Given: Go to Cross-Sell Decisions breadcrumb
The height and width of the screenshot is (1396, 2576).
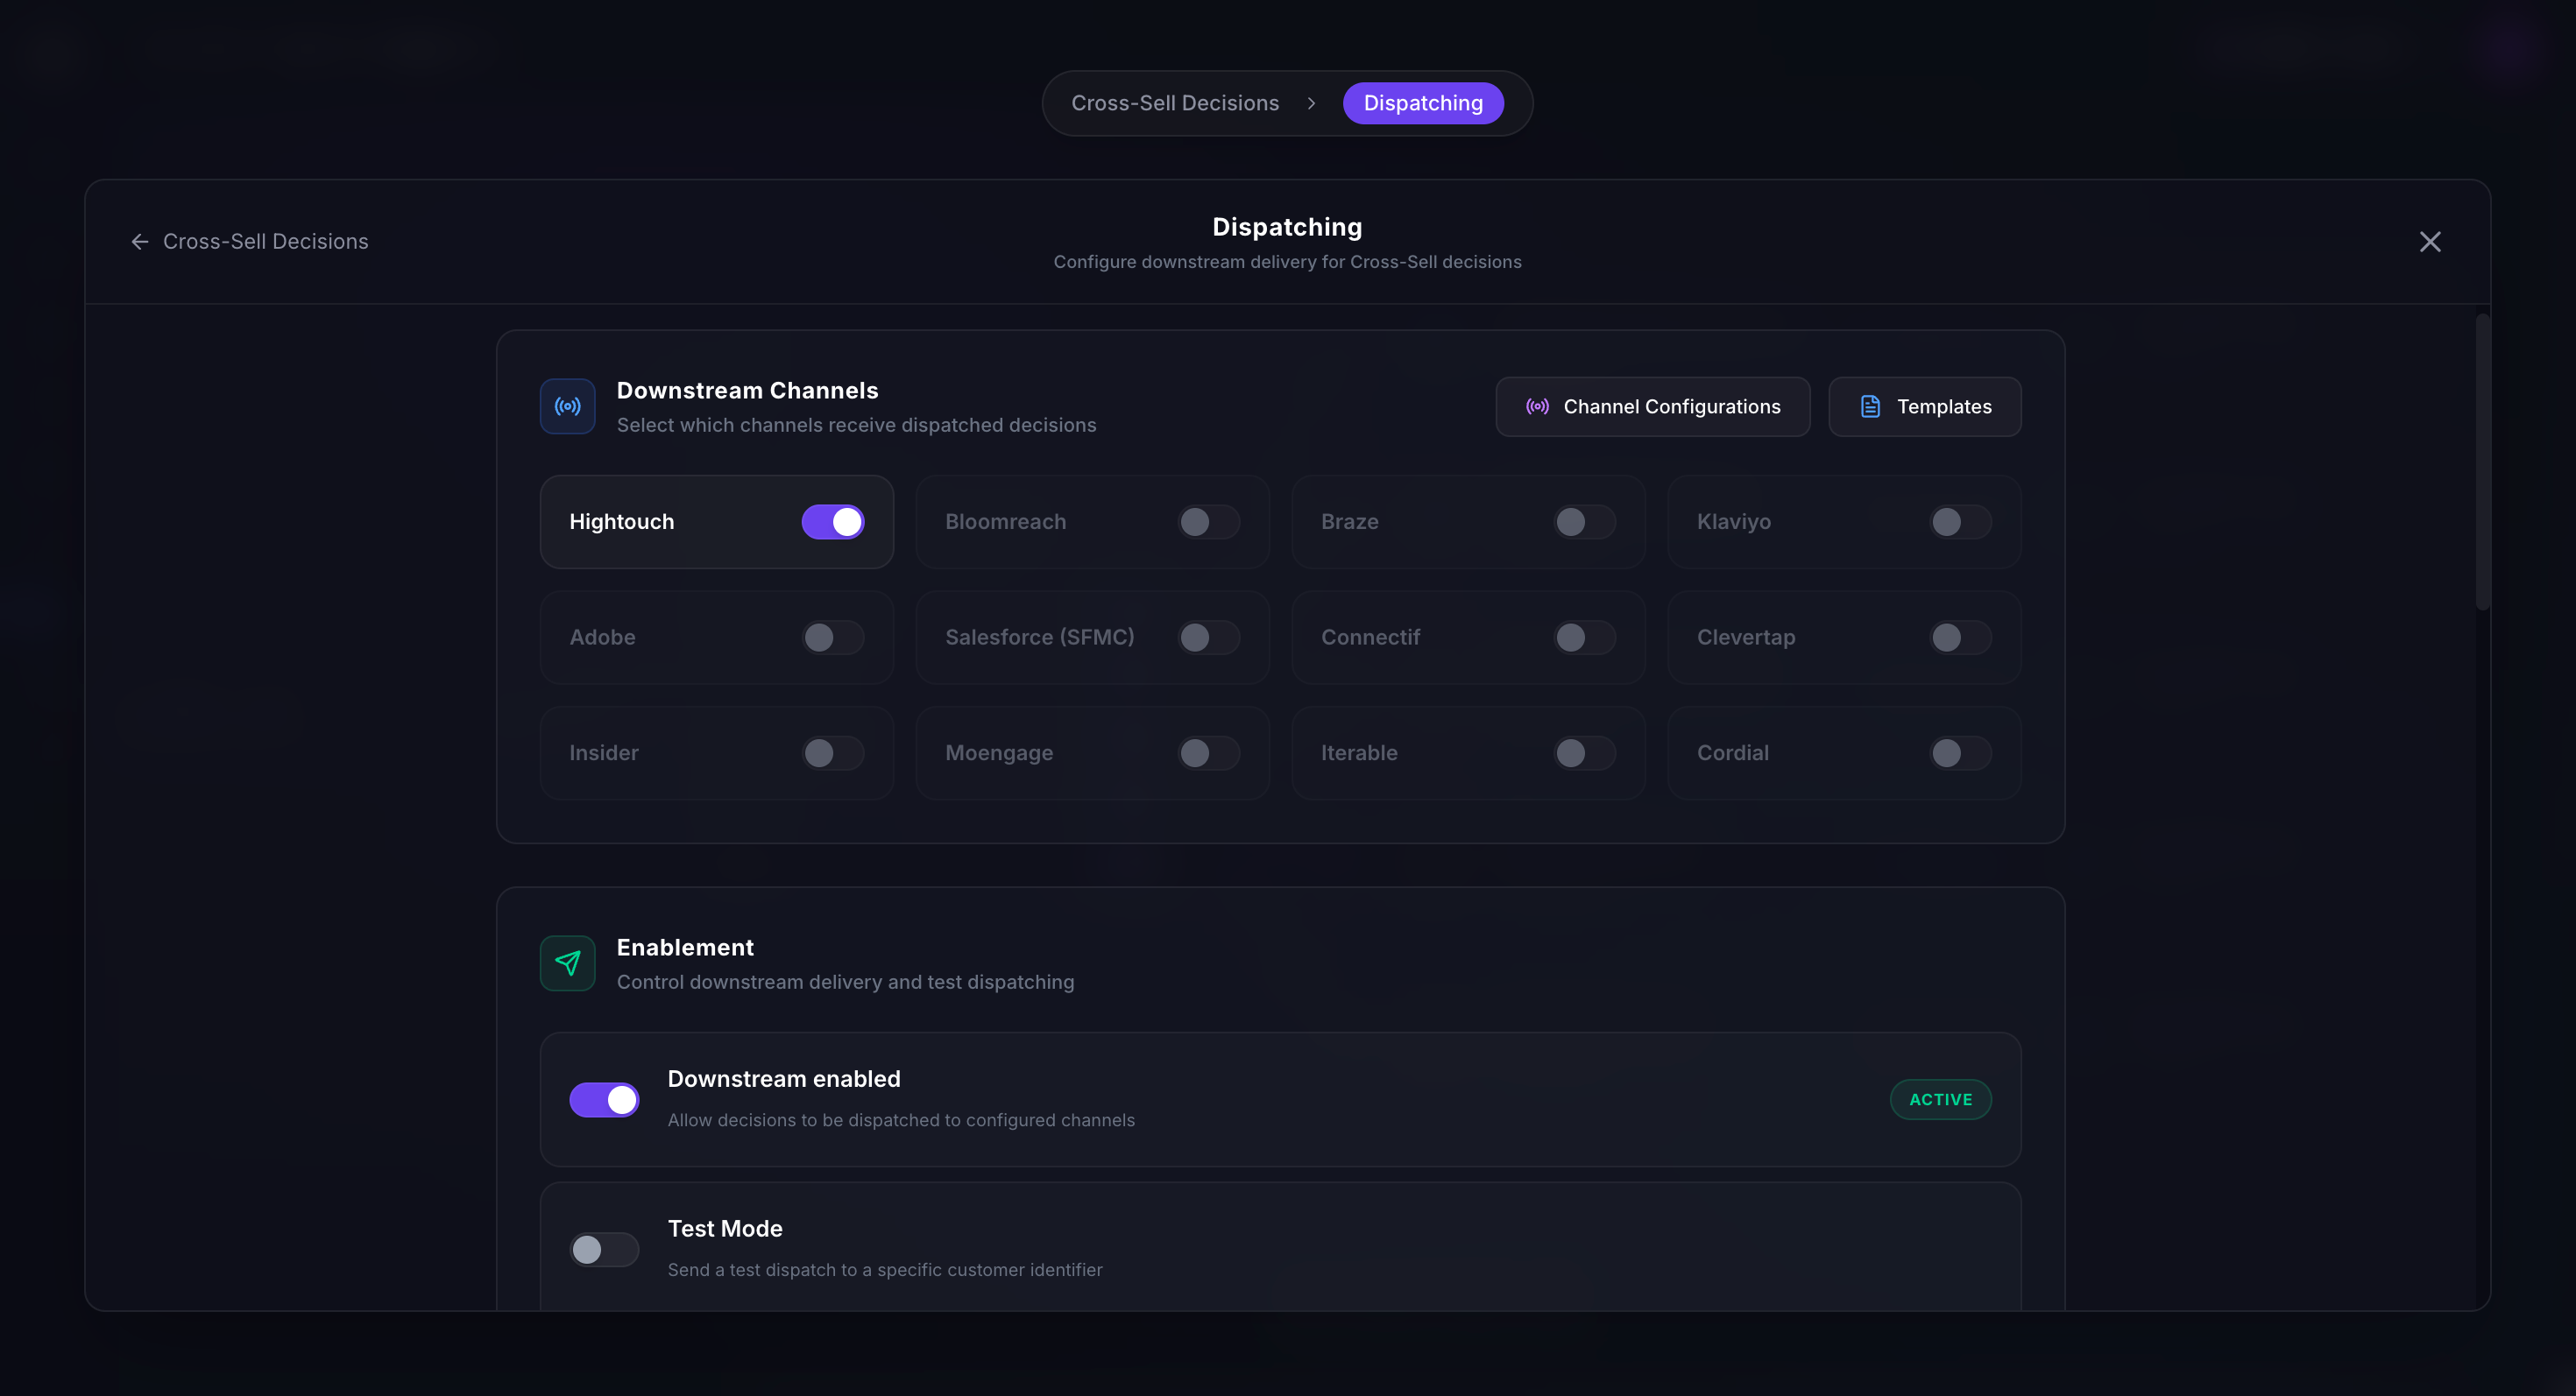Looking at the screenshot, I should tap(1175, 104).
